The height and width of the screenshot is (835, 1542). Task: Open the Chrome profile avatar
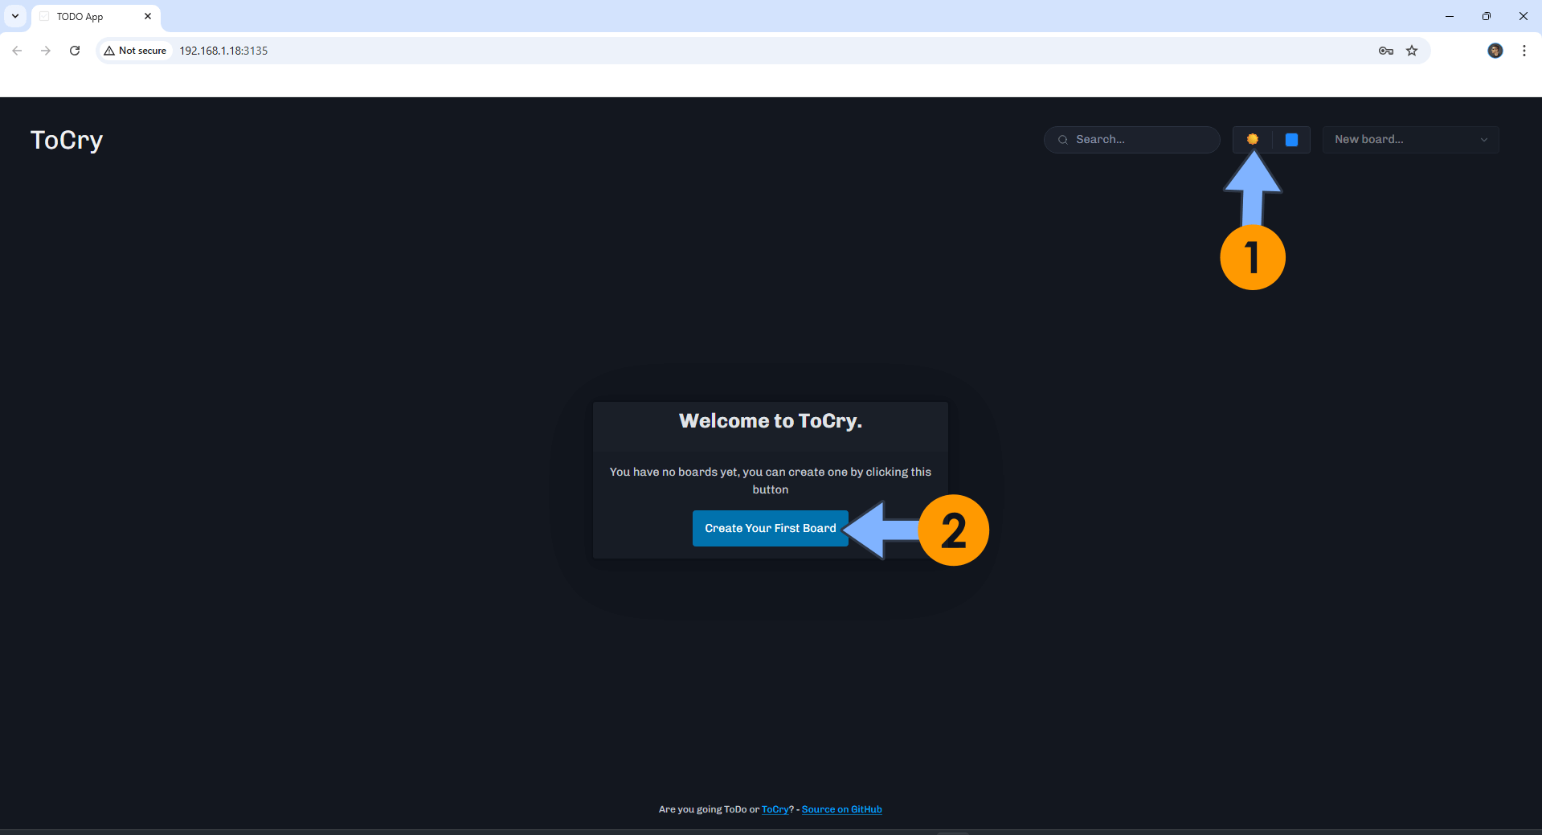click(x=1495, y=51)
